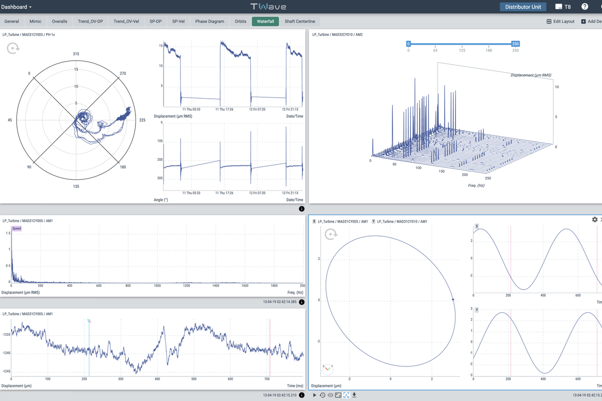The height and width of the screenshot is (401, 602).
Task: Click the rotation direction icon on orbit plot
Action: click(331, 234)
